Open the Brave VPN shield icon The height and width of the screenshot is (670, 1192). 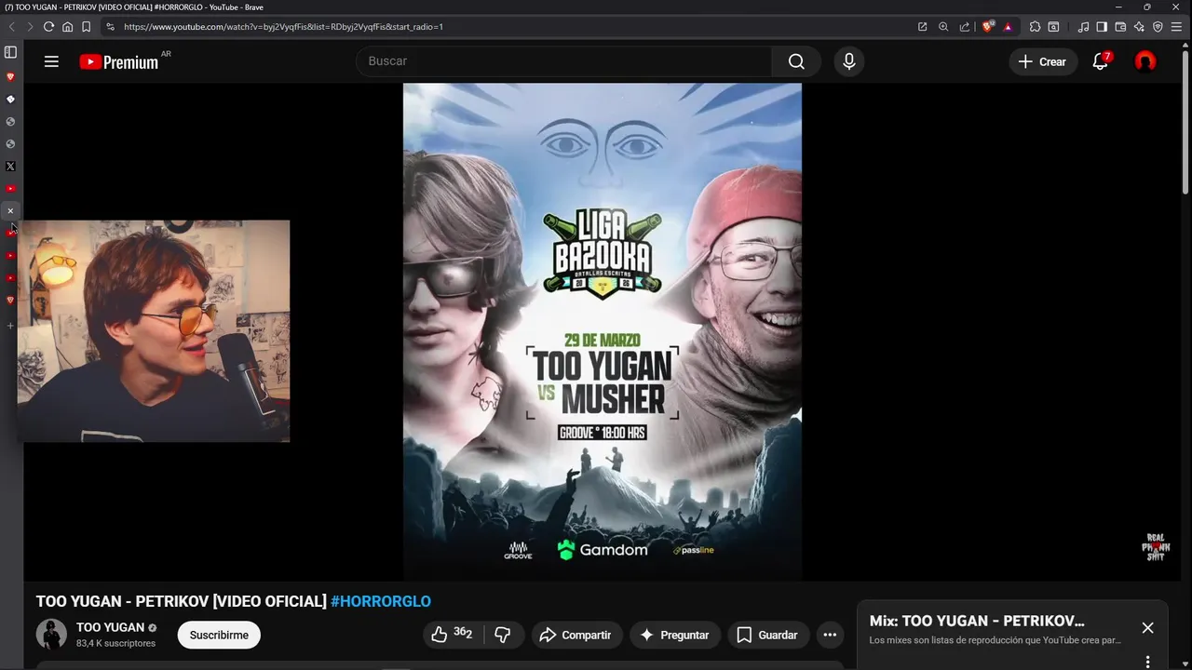tap(1158, 27)
